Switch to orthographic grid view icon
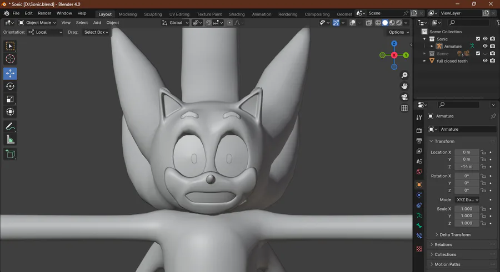 (404, 109)
